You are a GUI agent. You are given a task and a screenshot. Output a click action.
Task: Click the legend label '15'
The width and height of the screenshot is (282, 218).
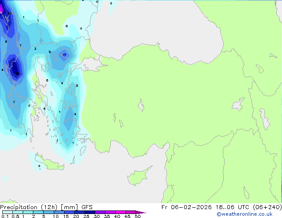pos(66,216)
